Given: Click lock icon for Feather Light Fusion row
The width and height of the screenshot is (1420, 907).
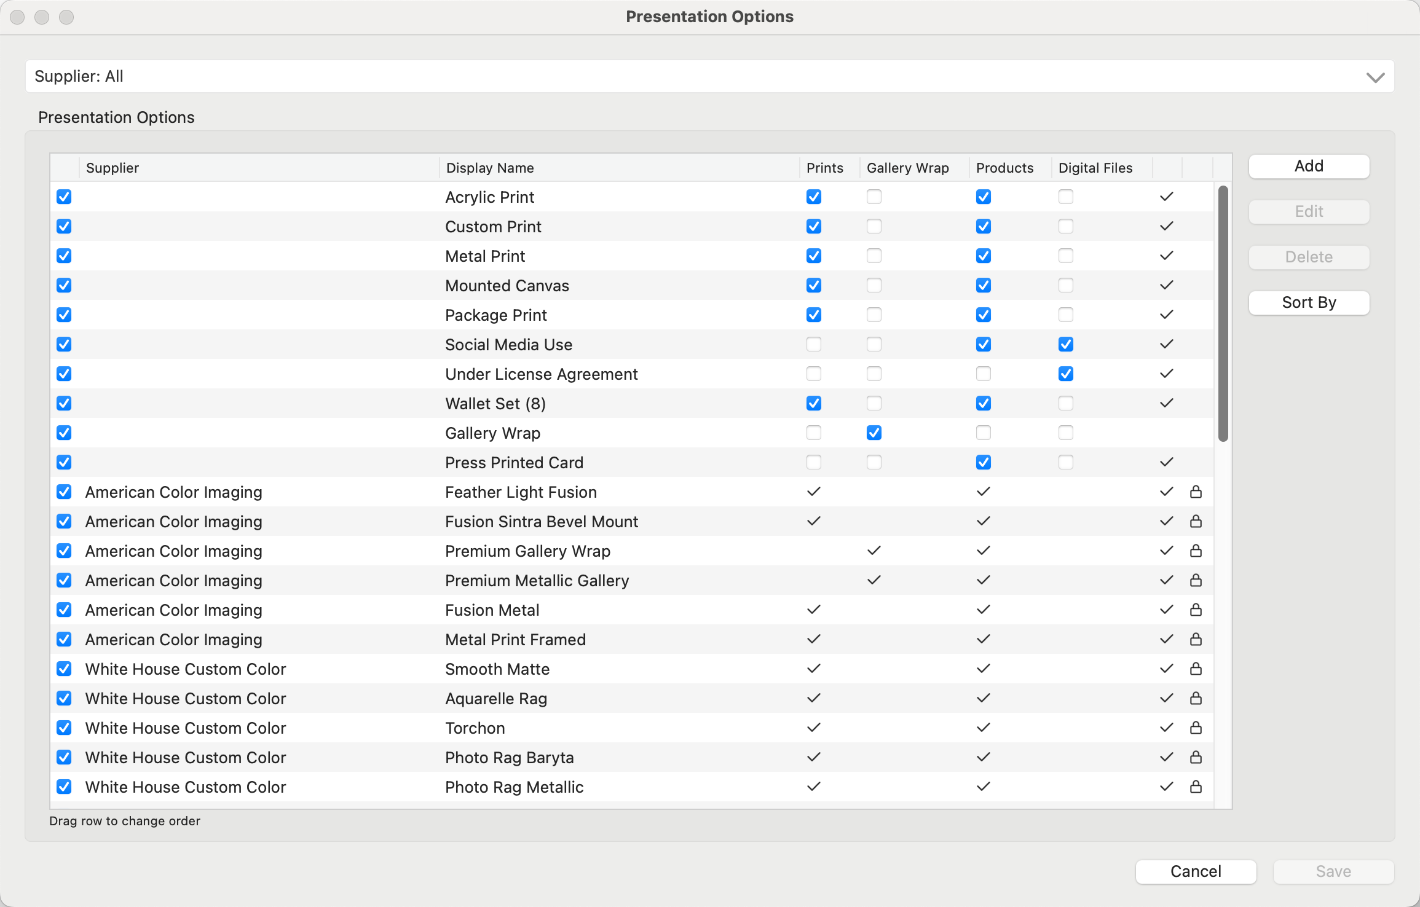Looking at the screenshot, I should pos(1196,492).
